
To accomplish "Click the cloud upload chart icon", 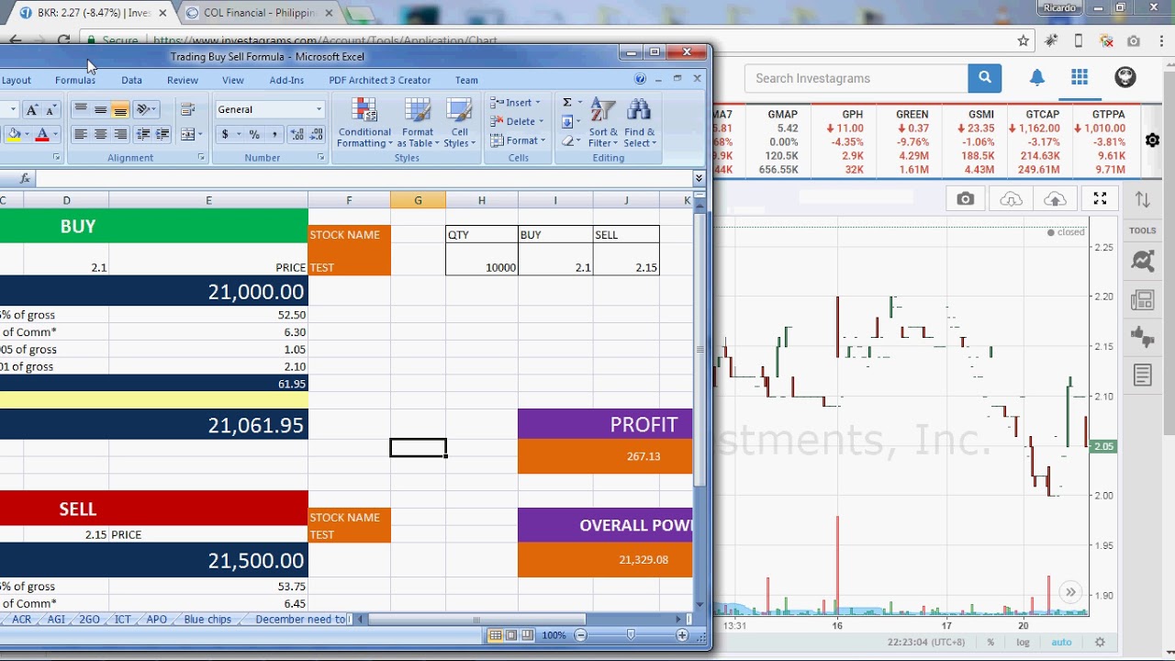I will point(1055,199).
